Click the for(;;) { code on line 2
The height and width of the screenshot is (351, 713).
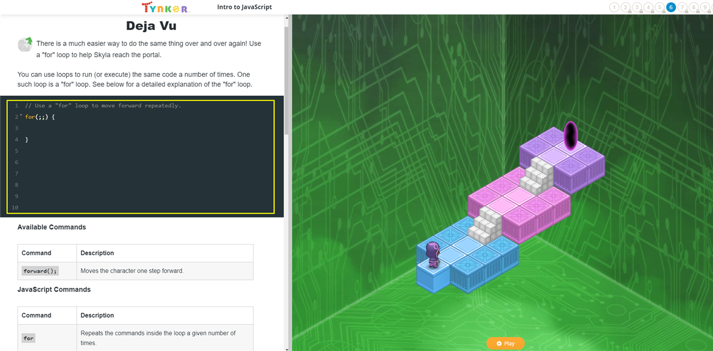click(40, 117)
